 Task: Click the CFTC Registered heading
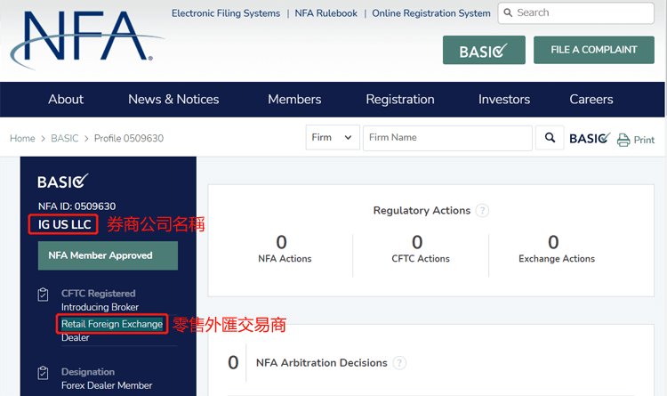click(98, 294)
